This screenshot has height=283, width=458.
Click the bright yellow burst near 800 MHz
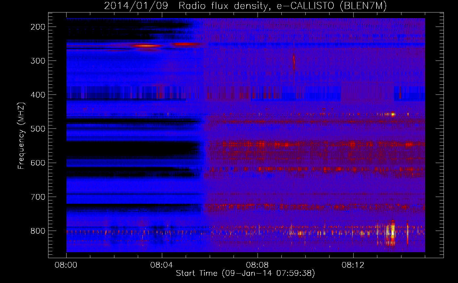click(x=392, y=233)
